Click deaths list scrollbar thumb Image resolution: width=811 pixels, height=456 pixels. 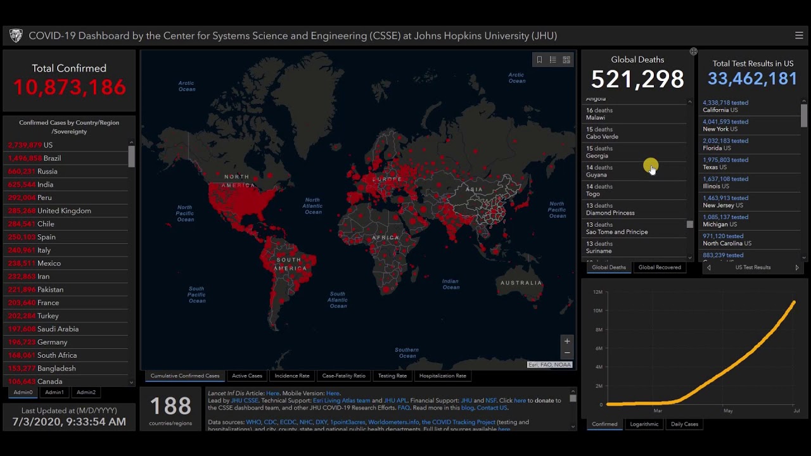(690, 224)
